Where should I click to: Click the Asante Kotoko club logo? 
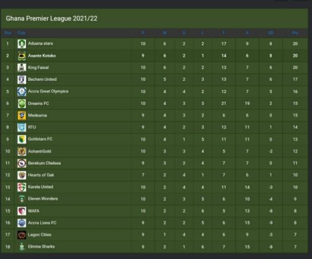coord(22,55)
